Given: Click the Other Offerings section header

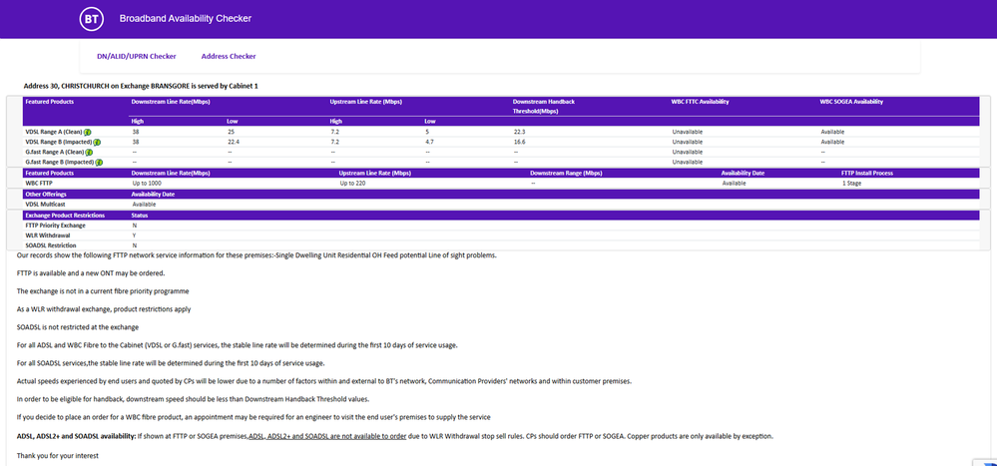Looking at the screenshot, I should 48,194.
